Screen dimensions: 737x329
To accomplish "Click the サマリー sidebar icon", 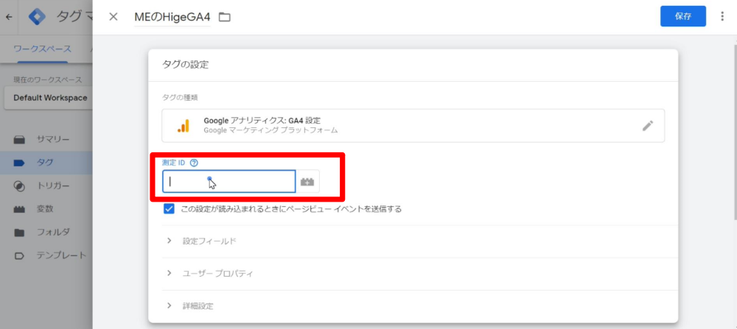I will [19, 140].
